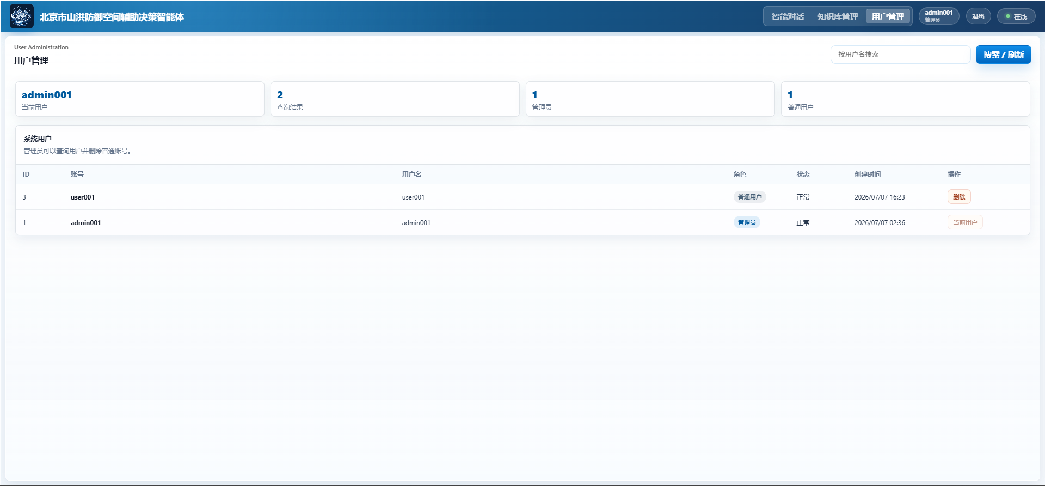
Task: Click the 北京市山洪防御空间辅助决策智能体 title
Action: point(112,17)
